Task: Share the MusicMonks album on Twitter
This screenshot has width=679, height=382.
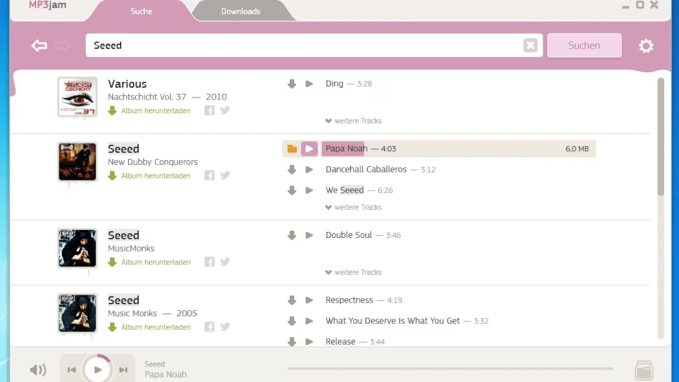Action: tap(225, 262)
